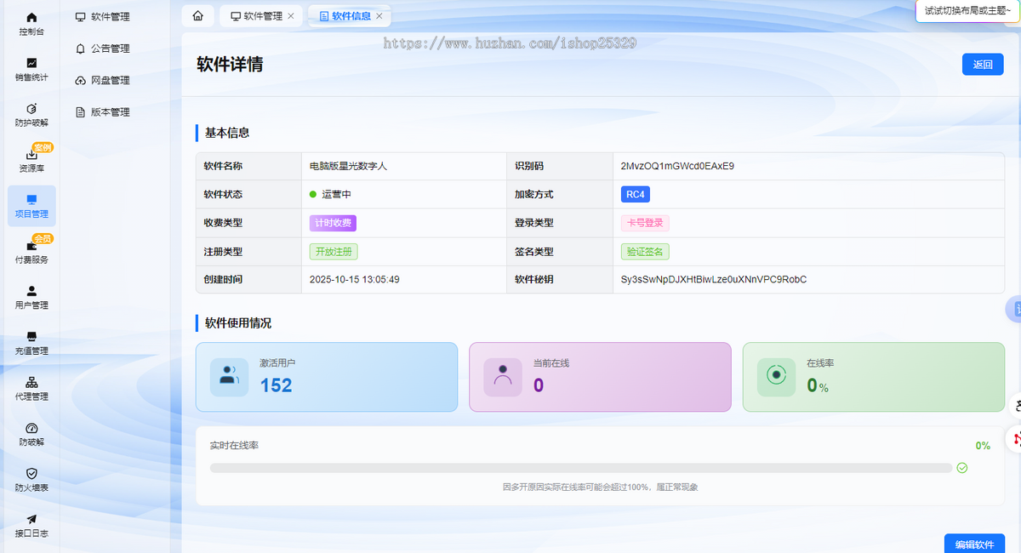Click the 编辑软件 edit software button

[974, 544]
